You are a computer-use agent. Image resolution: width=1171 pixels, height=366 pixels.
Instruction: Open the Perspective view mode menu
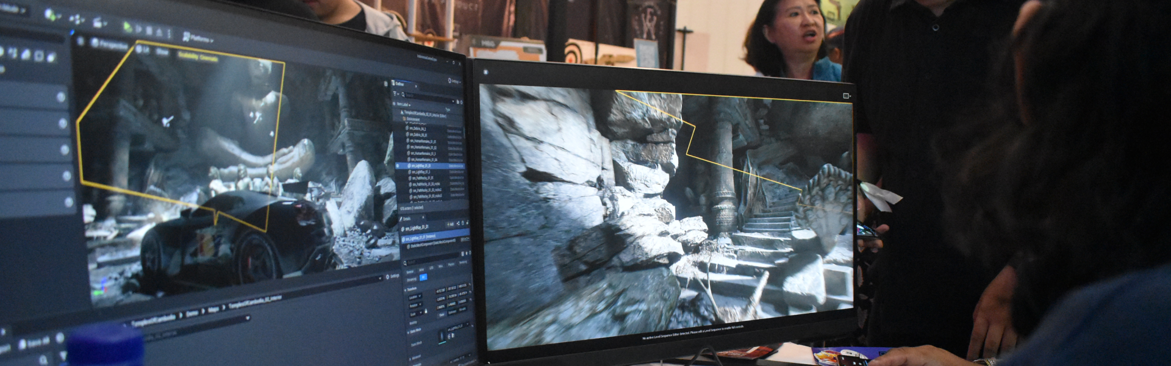pos(110,44)
